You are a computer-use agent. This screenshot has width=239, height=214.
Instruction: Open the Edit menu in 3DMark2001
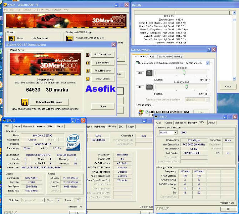pyautogui.click(x=12, y=10)
